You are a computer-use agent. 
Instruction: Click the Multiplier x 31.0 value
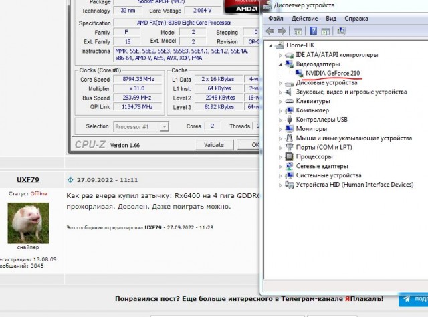138,88
